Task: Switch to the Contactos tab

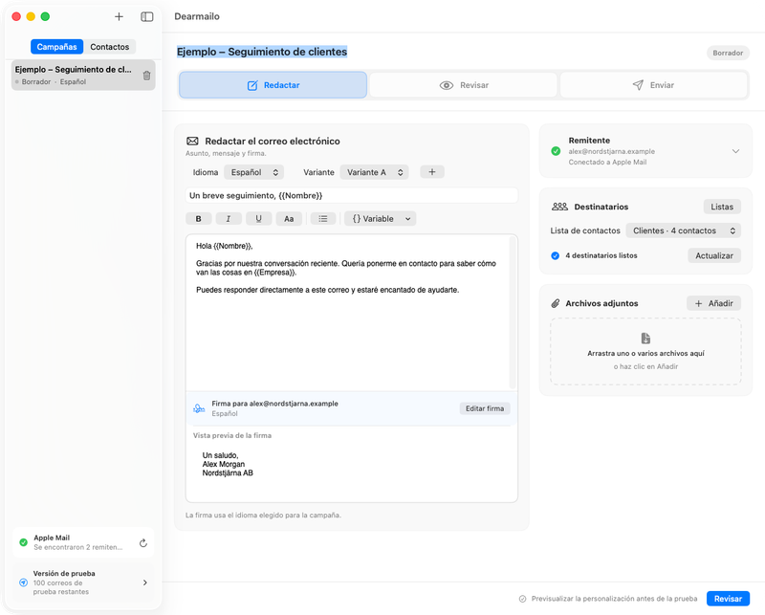Action: (110, 47)
